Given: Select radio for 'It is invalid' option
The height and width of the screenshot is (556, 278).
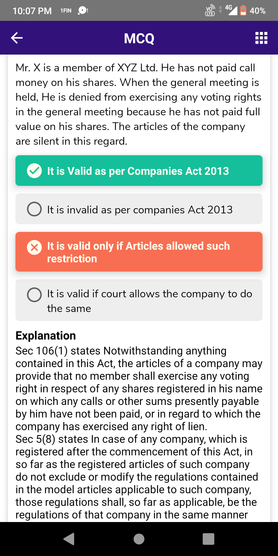Looking at the screenshot, I should [x=34, y=209].
